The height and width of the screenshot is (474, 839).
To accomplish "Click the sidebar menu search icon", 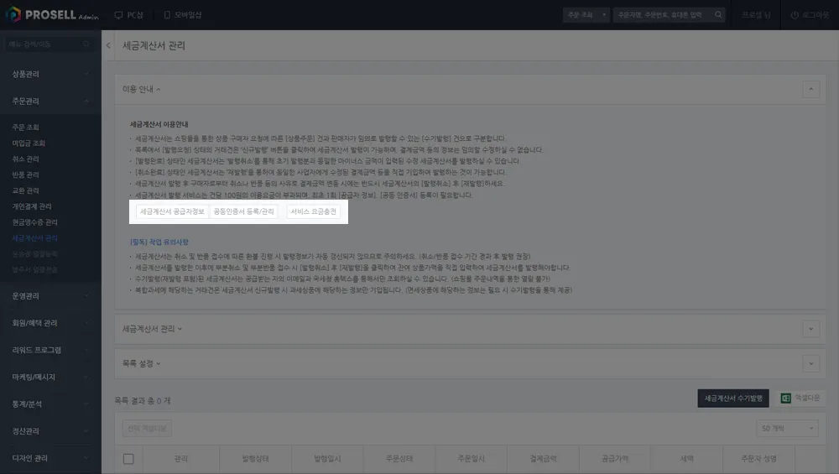I will tap(86, 44).
